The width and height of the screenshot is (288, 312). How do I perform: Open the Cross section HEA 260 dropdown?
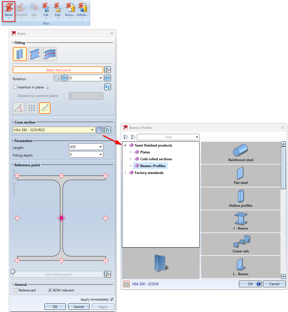coord(92,130)
